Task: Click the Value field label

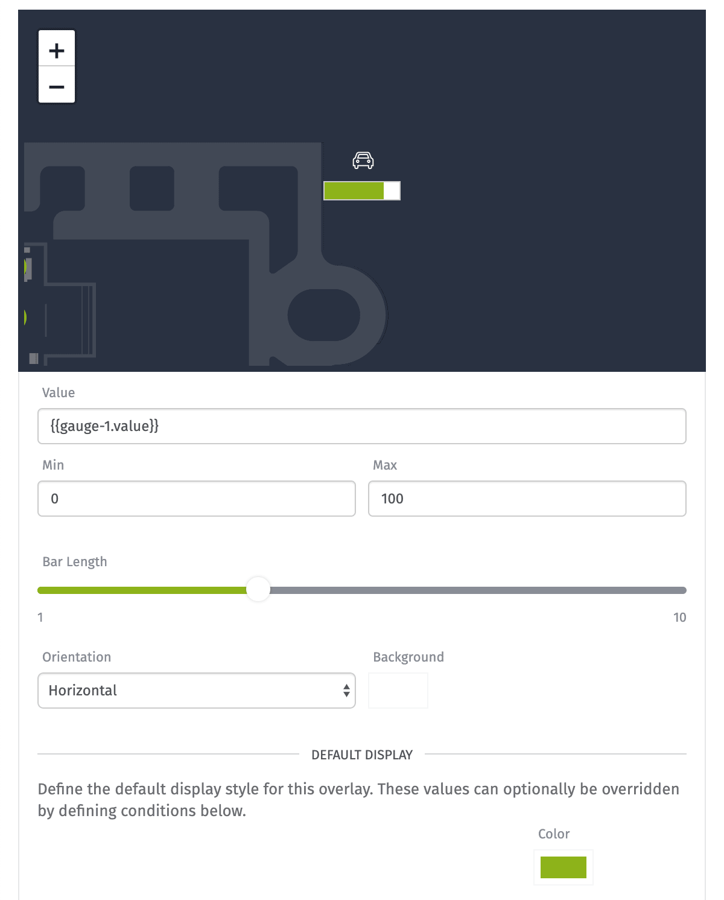Action: click(x=59, y=393)
